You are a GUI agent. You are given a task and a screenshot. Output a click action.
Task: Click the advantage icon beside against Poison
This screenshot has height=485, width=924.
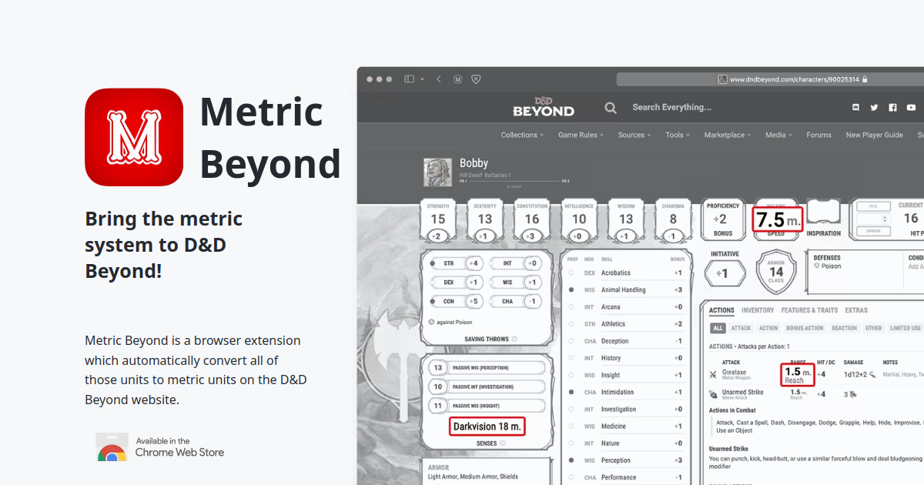(x=431, y=322)
